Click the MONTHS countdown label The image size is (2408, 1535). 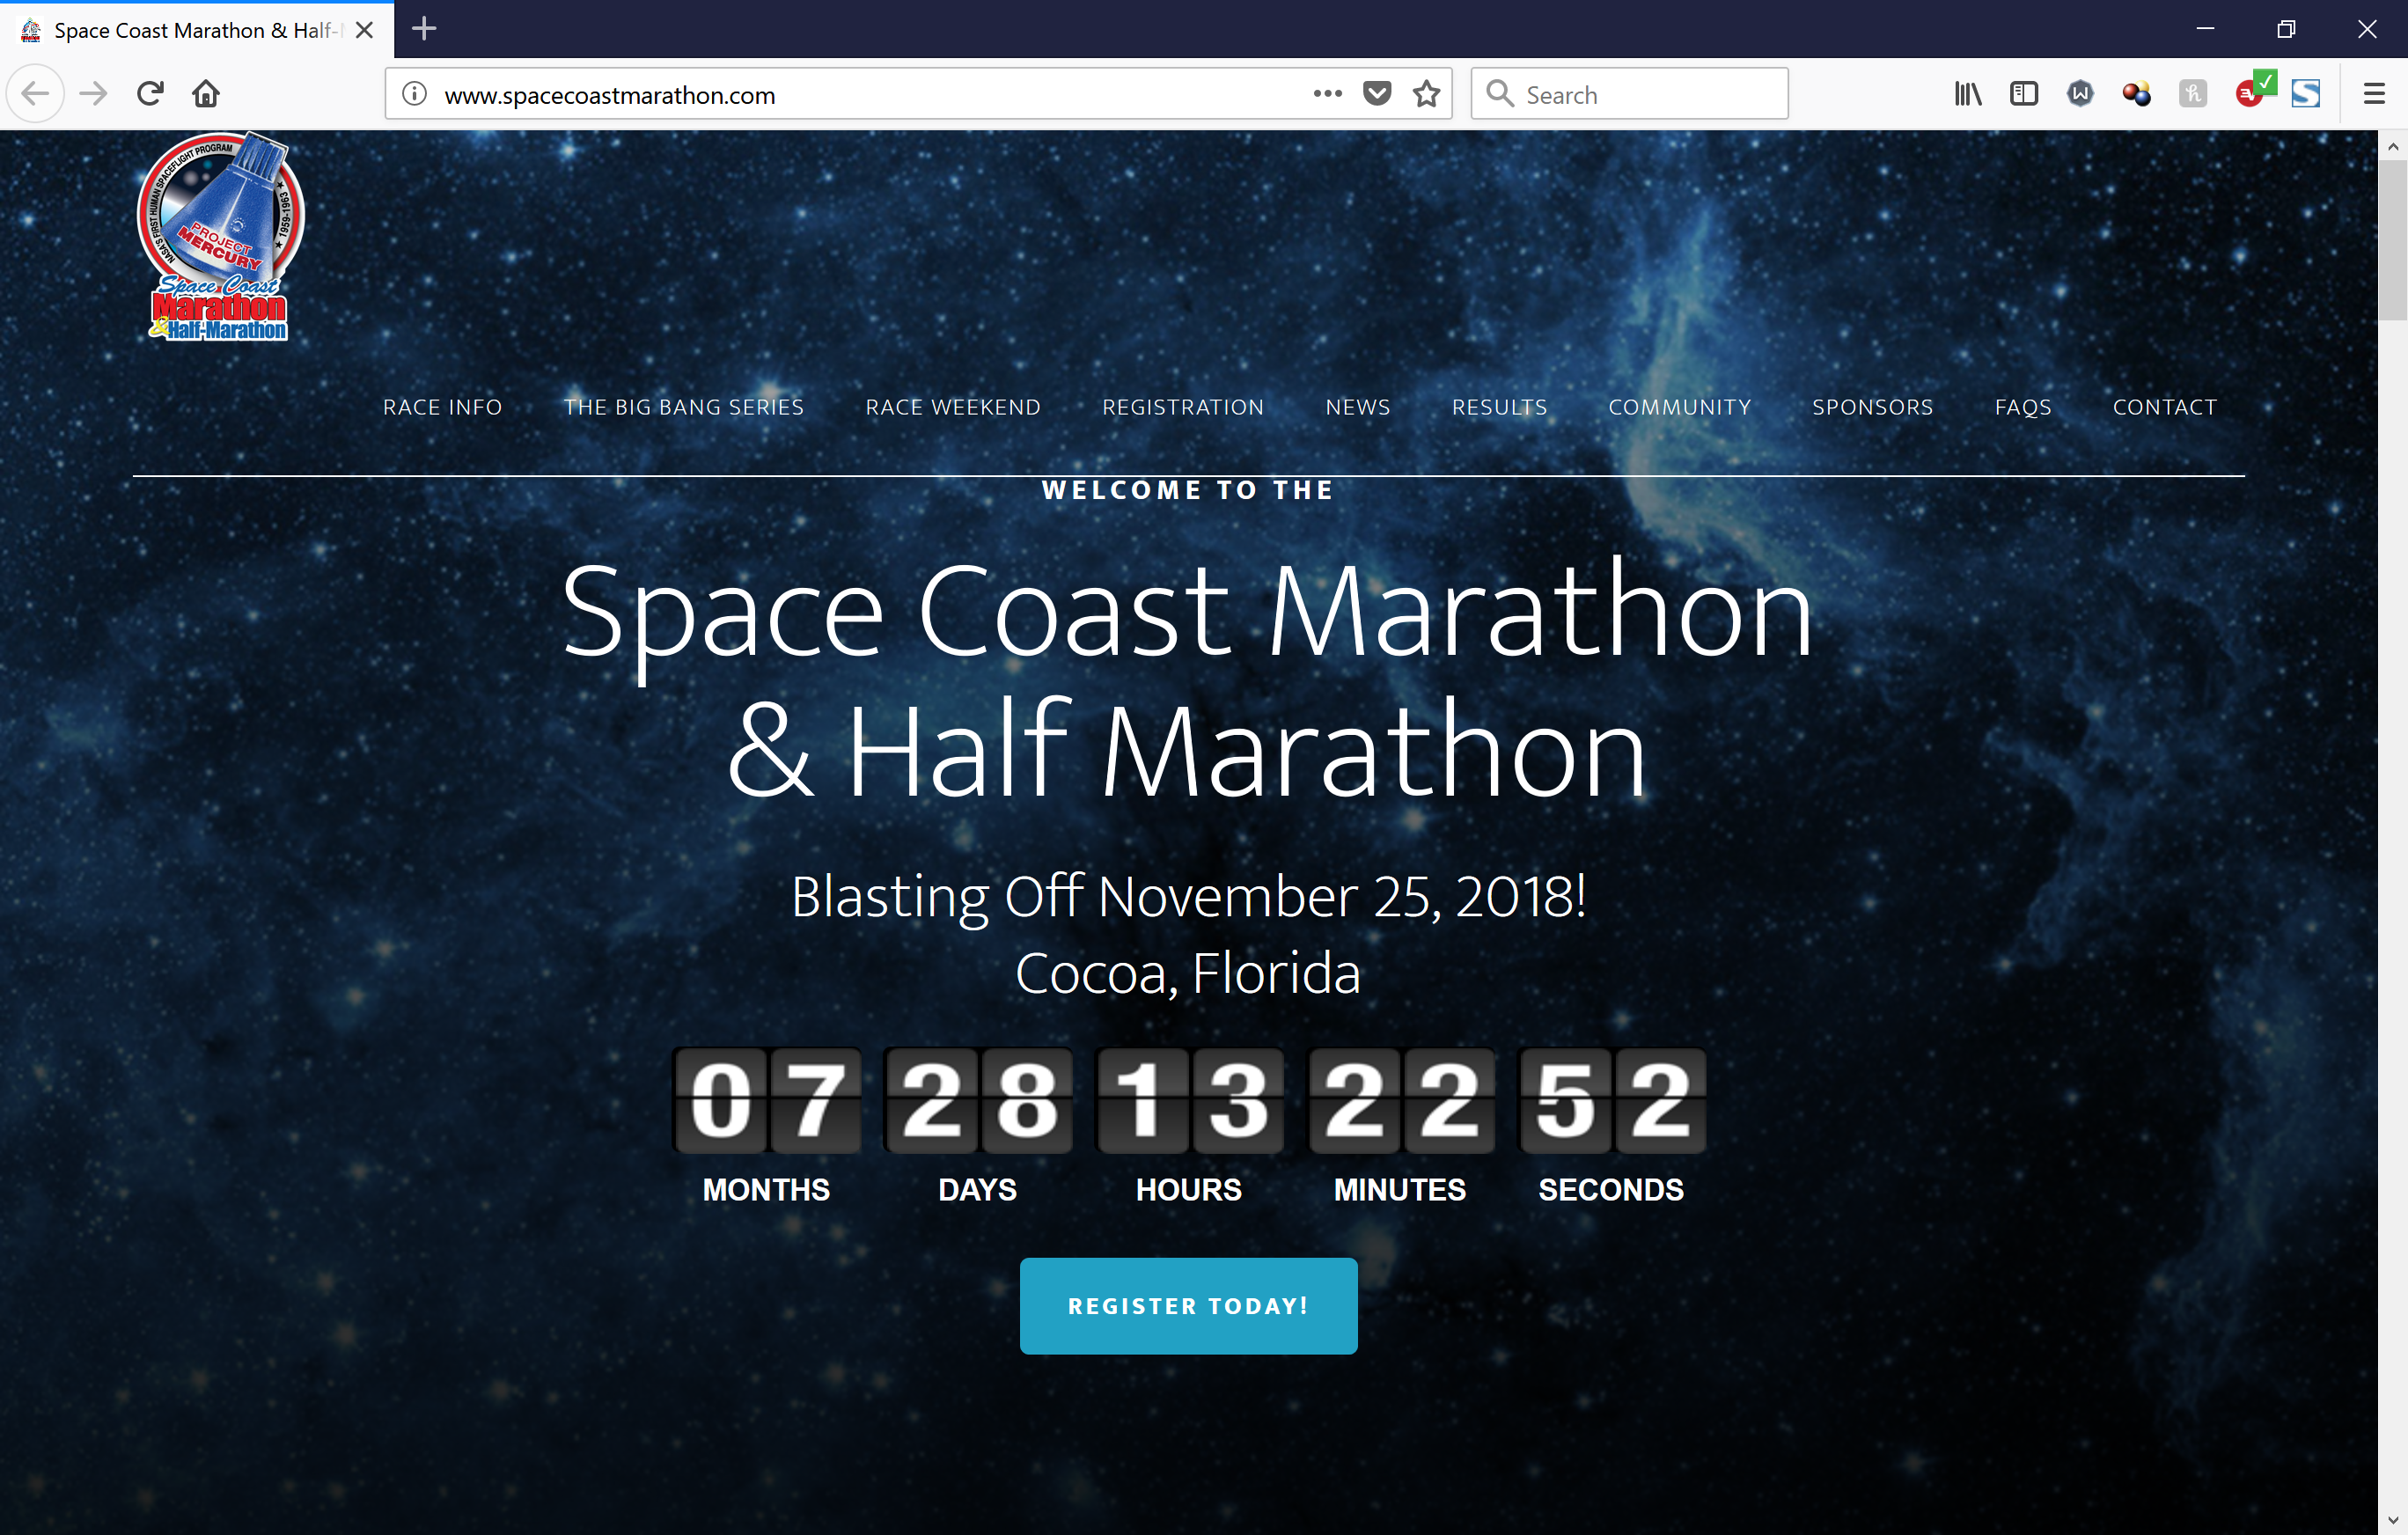pos(766,1189)
